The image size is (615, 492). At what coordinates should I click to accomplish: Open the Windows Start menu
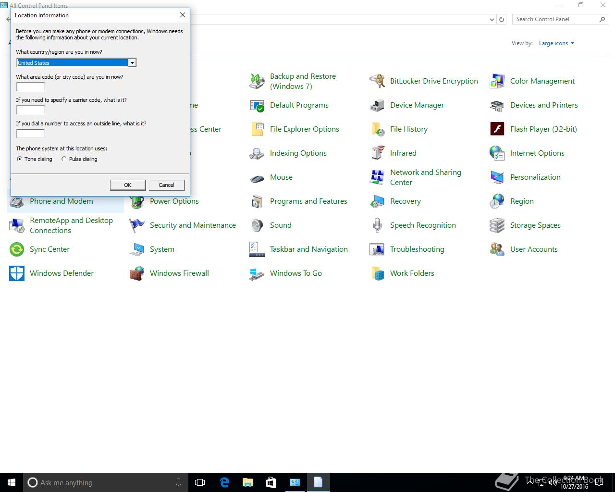12,482
